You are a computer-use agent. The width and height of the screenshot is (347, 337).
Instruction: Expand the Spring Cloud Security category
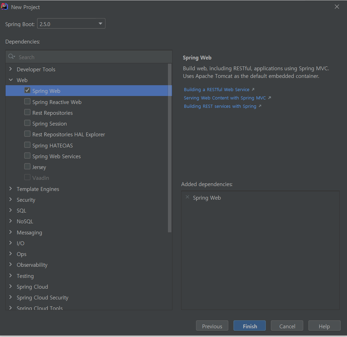click(10, 297)
